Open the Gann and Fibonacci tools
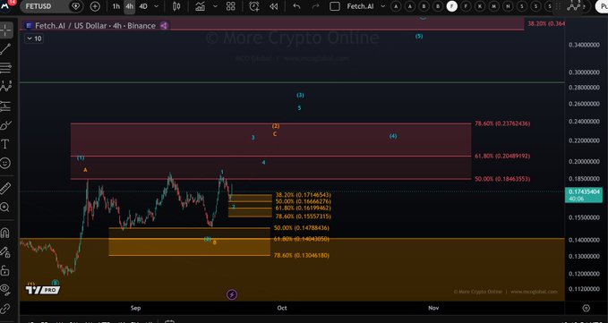Viewport: 608px width, 323px height. (5, 68)
